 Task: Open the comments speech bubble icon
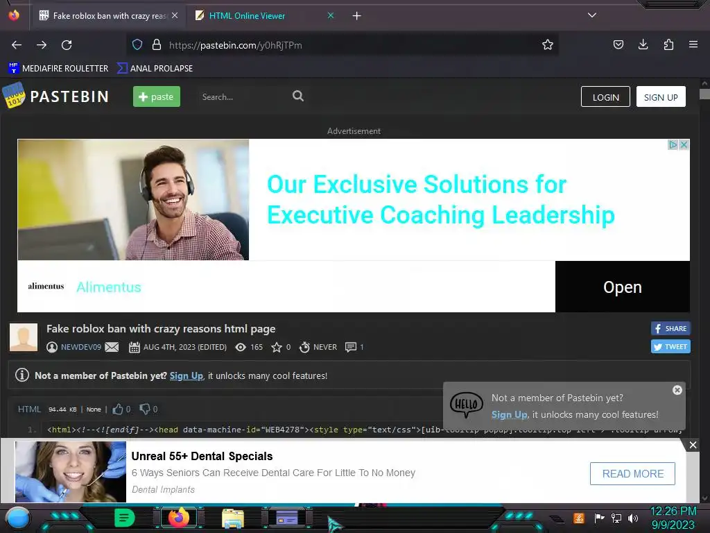[350, 347]
